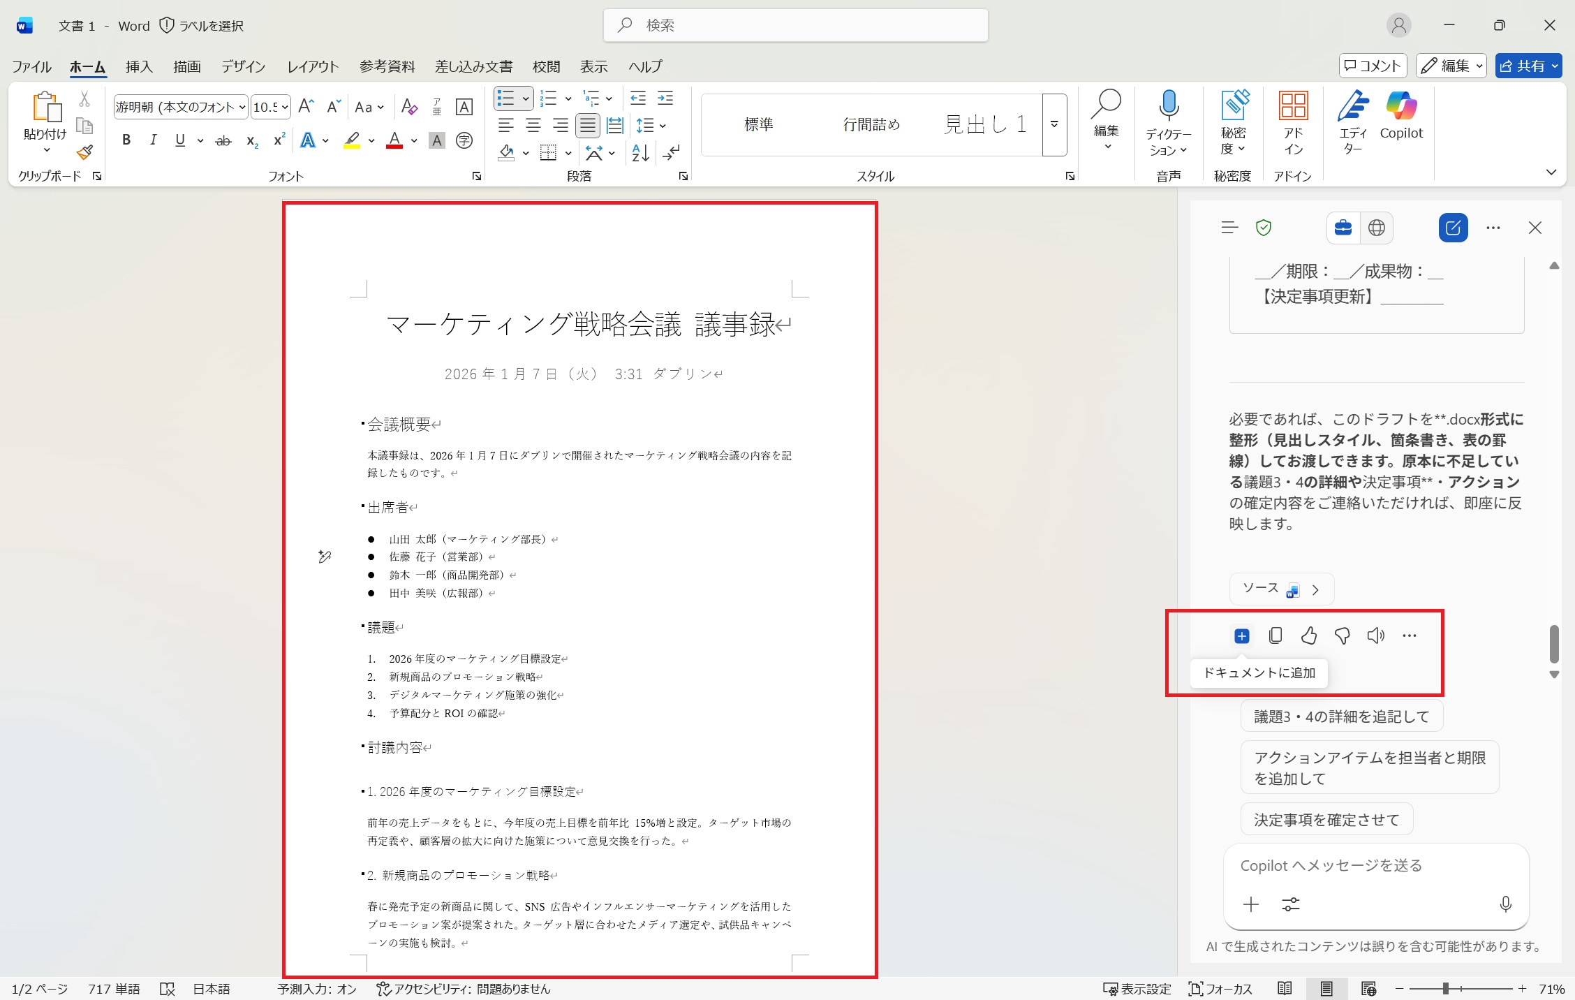Click the zoom slider in status bar
The width and height of the screenshot is (1575, 1000).
tap(1446, 989)
